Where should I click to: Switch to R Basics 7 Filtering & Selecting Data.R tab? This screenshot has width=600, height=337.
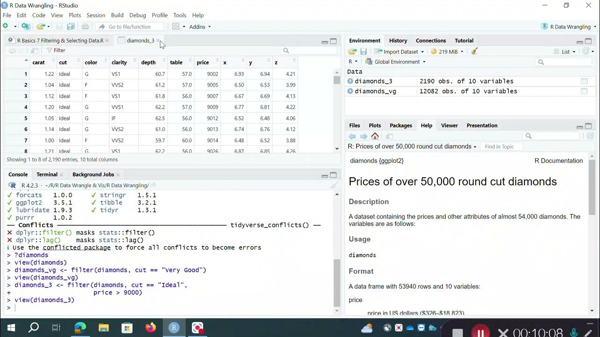coord(60,40)
